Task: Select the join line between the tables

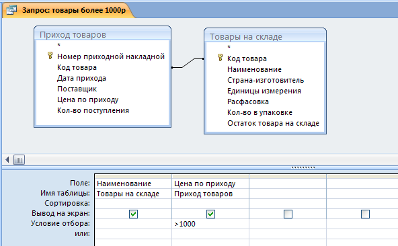Action: click(188, 63)
